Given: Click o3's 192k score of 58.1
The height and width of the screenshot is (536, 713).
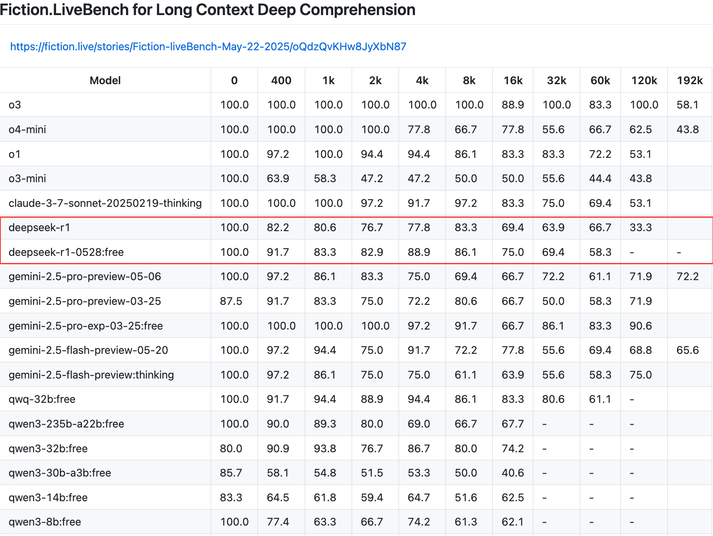Looking at the screenshot, I should [687, 105].
